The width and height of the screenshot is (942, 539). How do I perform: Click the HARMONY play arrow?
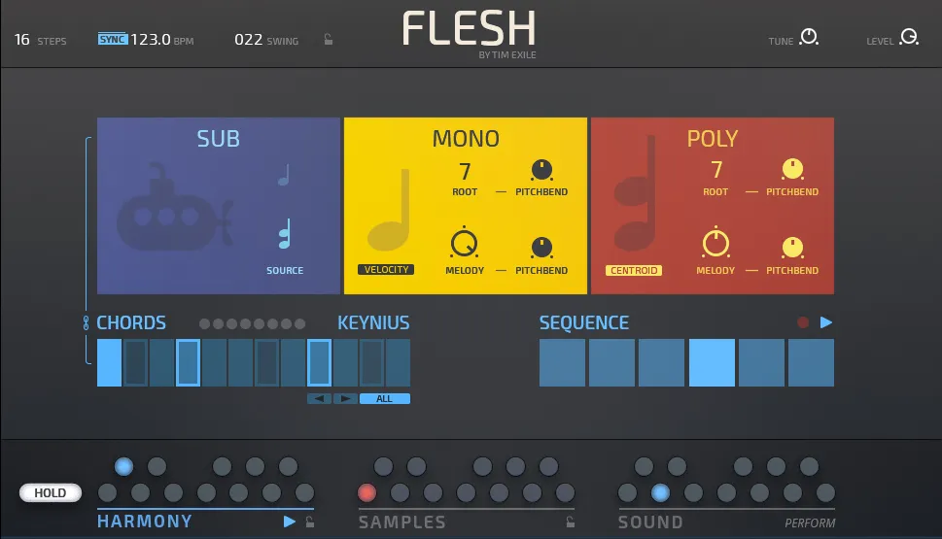pyautogui.click(x=289, y=522)
